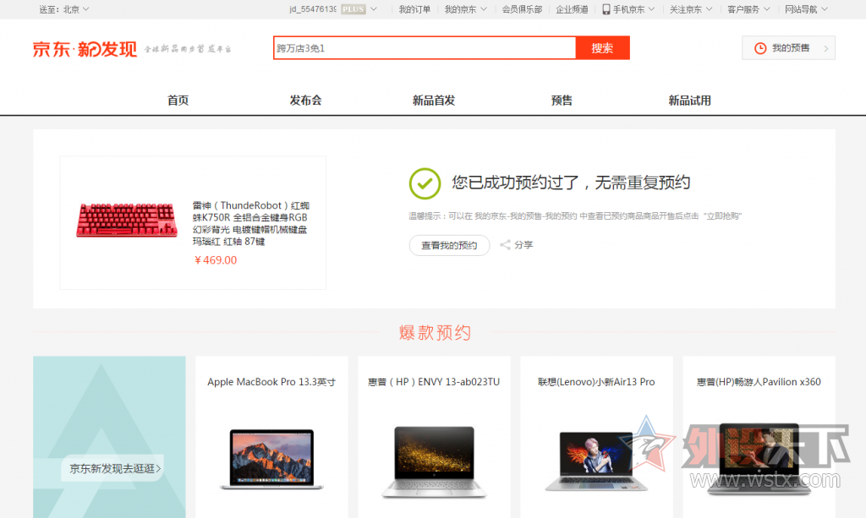This screenshot has height=518, width=866.
Task: Expand the 网站导航 dropdown
Action: click(x=806, y=9)
